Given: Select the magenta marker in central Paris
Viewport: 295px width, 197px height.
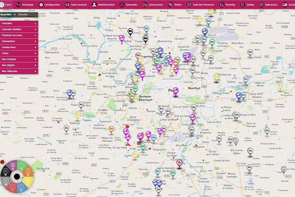Looking at the screenshot, I should click(176, 92).
